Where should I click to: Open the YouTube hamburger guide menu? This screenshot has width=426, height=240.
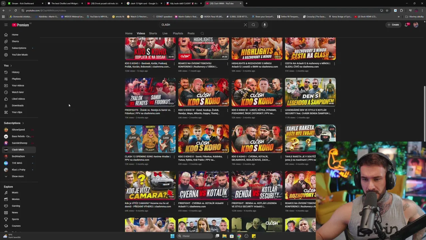pyautogui.click(x=6, y=25)
